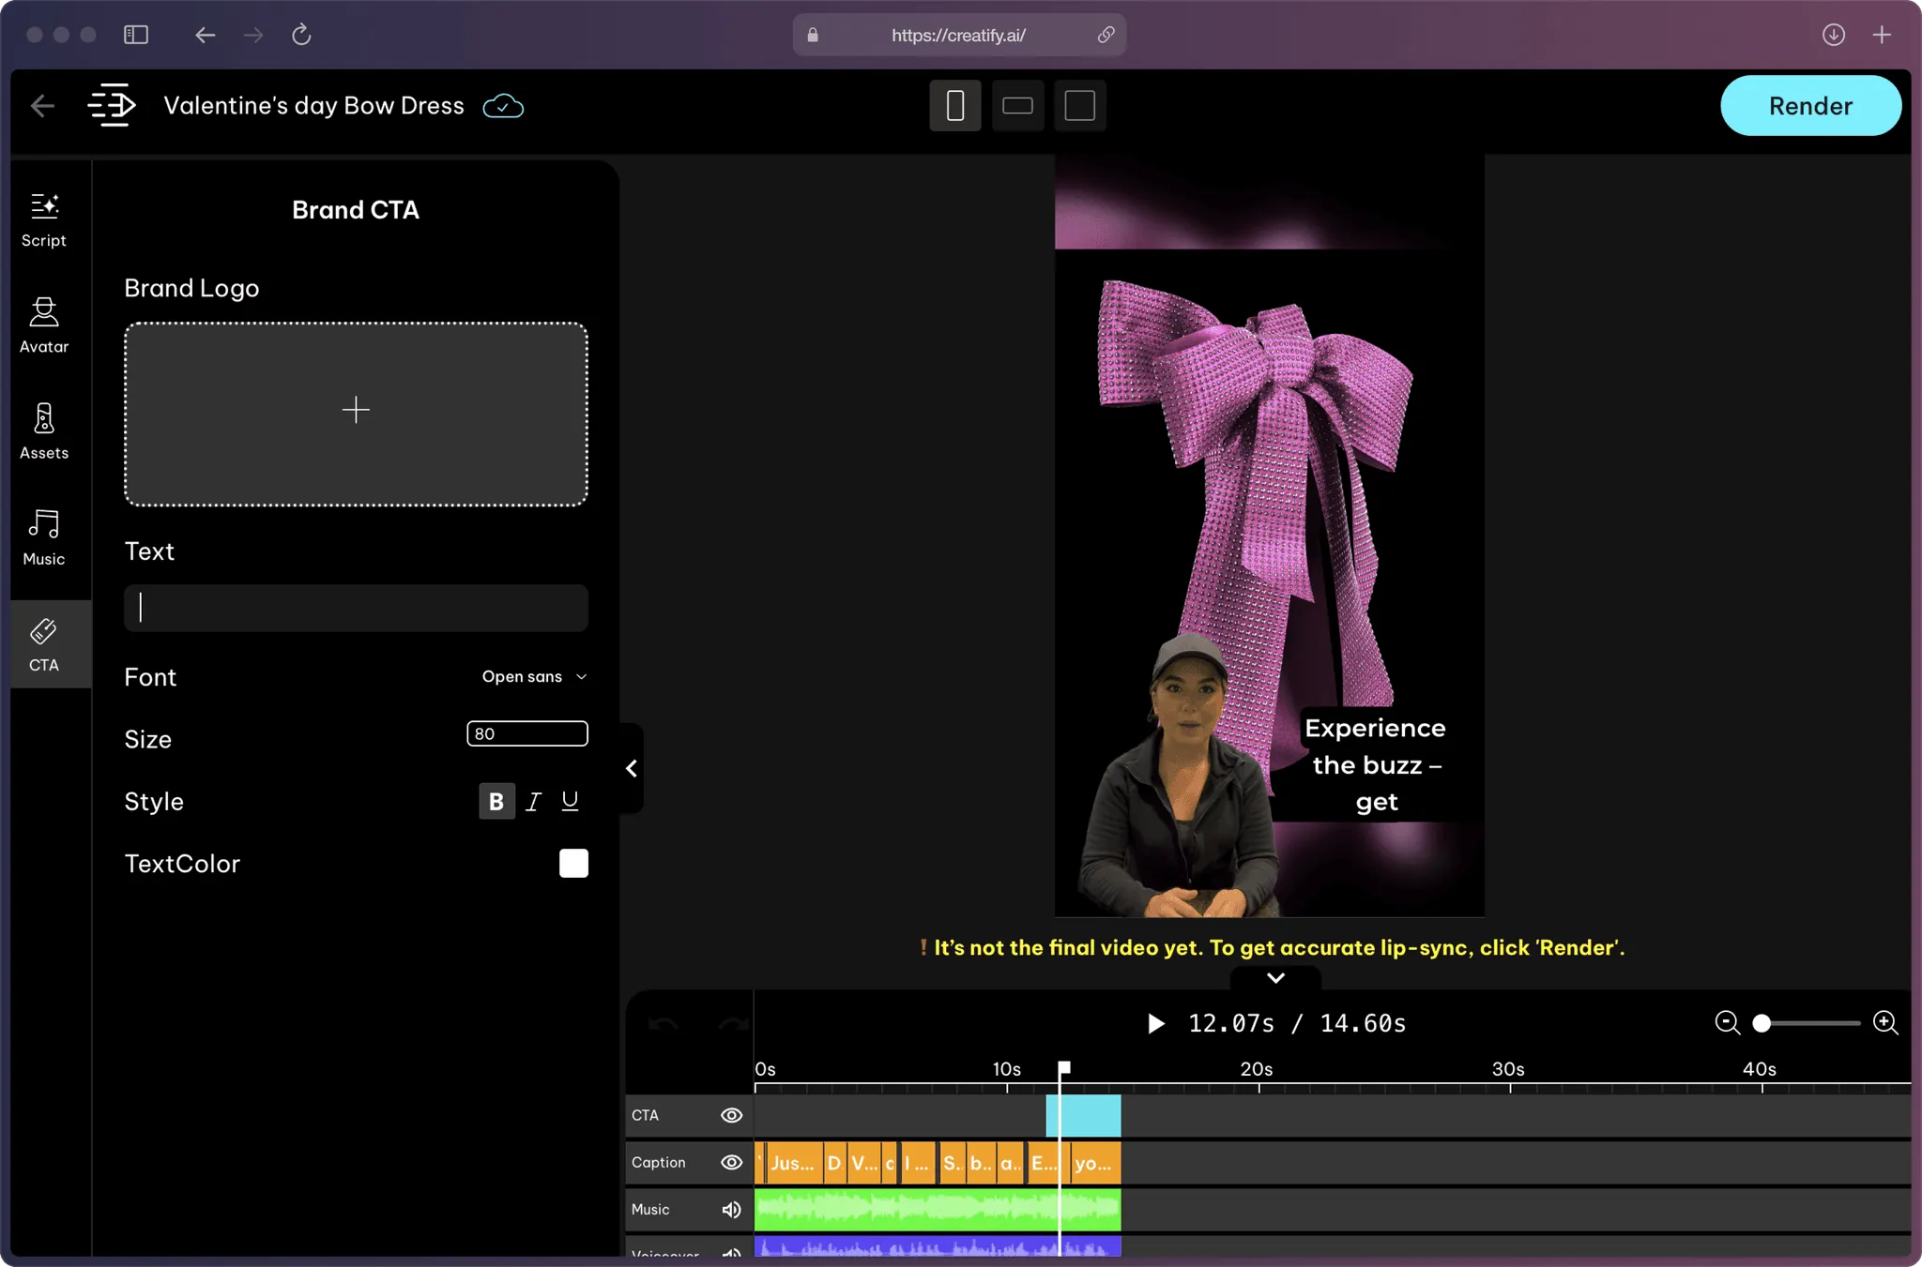Collapse the left Brand CTA panel
Screen dimensions: 1922x1267
click(x=632, y=768)
